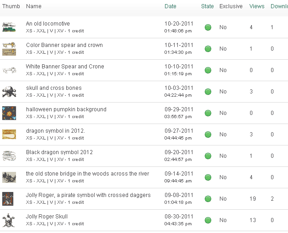Click green state icon for An old locomotive
Image resolution: width=288 pixels, height=233 pixels.
coord(208,27)
